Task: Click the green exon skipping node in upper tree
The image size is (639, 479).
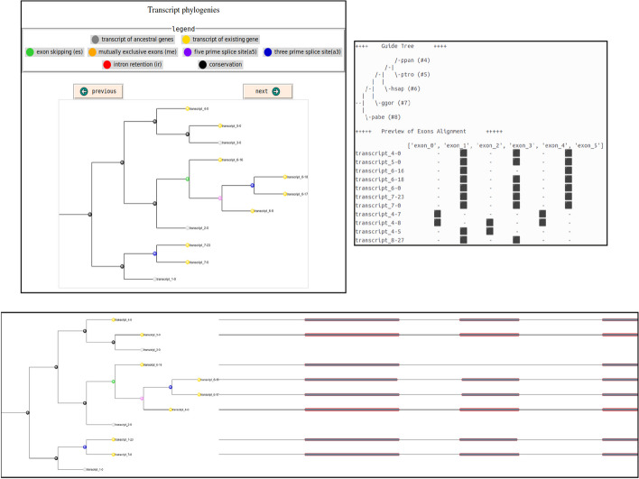Action: [x=188, y=179]
